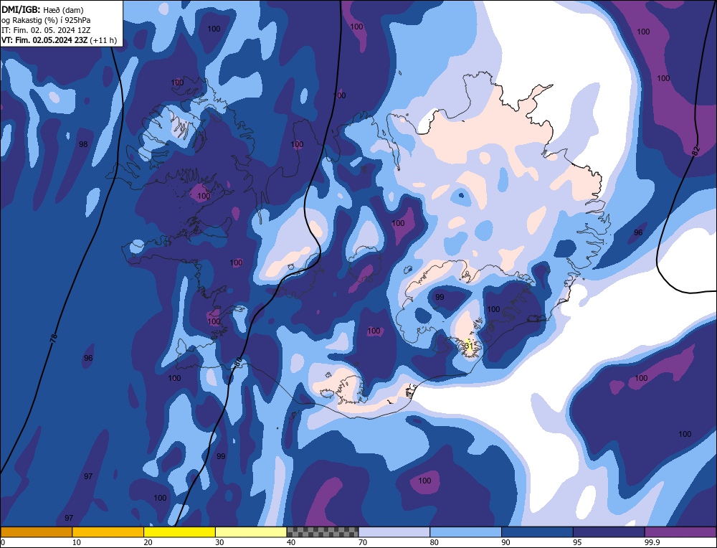Click the bright yellow 20–30 legend swatch
Screen dimensions: 717x548
tap(180, 532)
